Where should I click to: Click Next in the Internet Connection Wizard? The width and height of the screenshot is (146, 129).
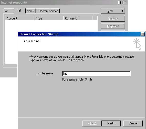coord(111,123)
